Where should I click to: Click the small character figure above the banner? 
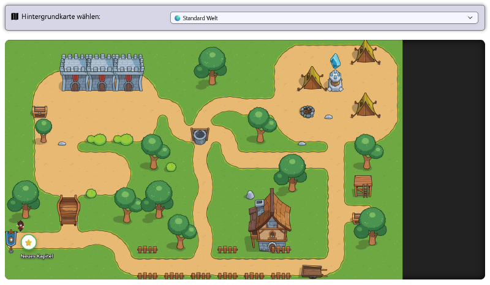pyautogui.click(x=21, y=226)
